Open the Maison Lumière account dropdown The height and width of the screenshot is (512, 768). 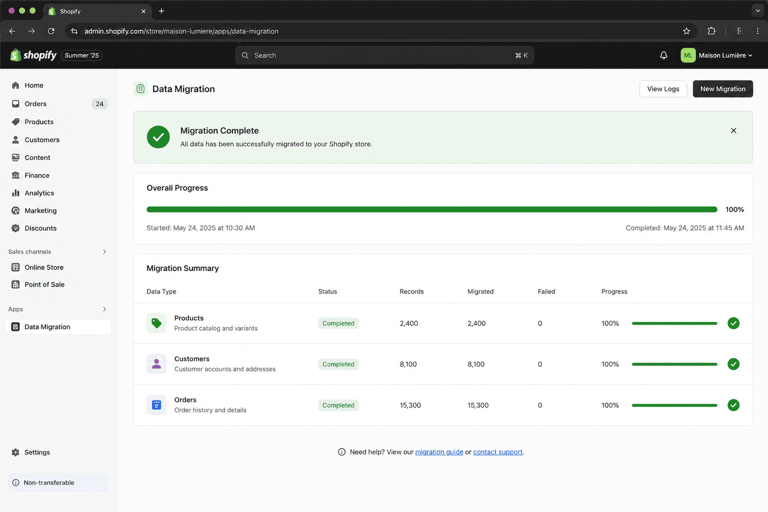click(717, 55)
